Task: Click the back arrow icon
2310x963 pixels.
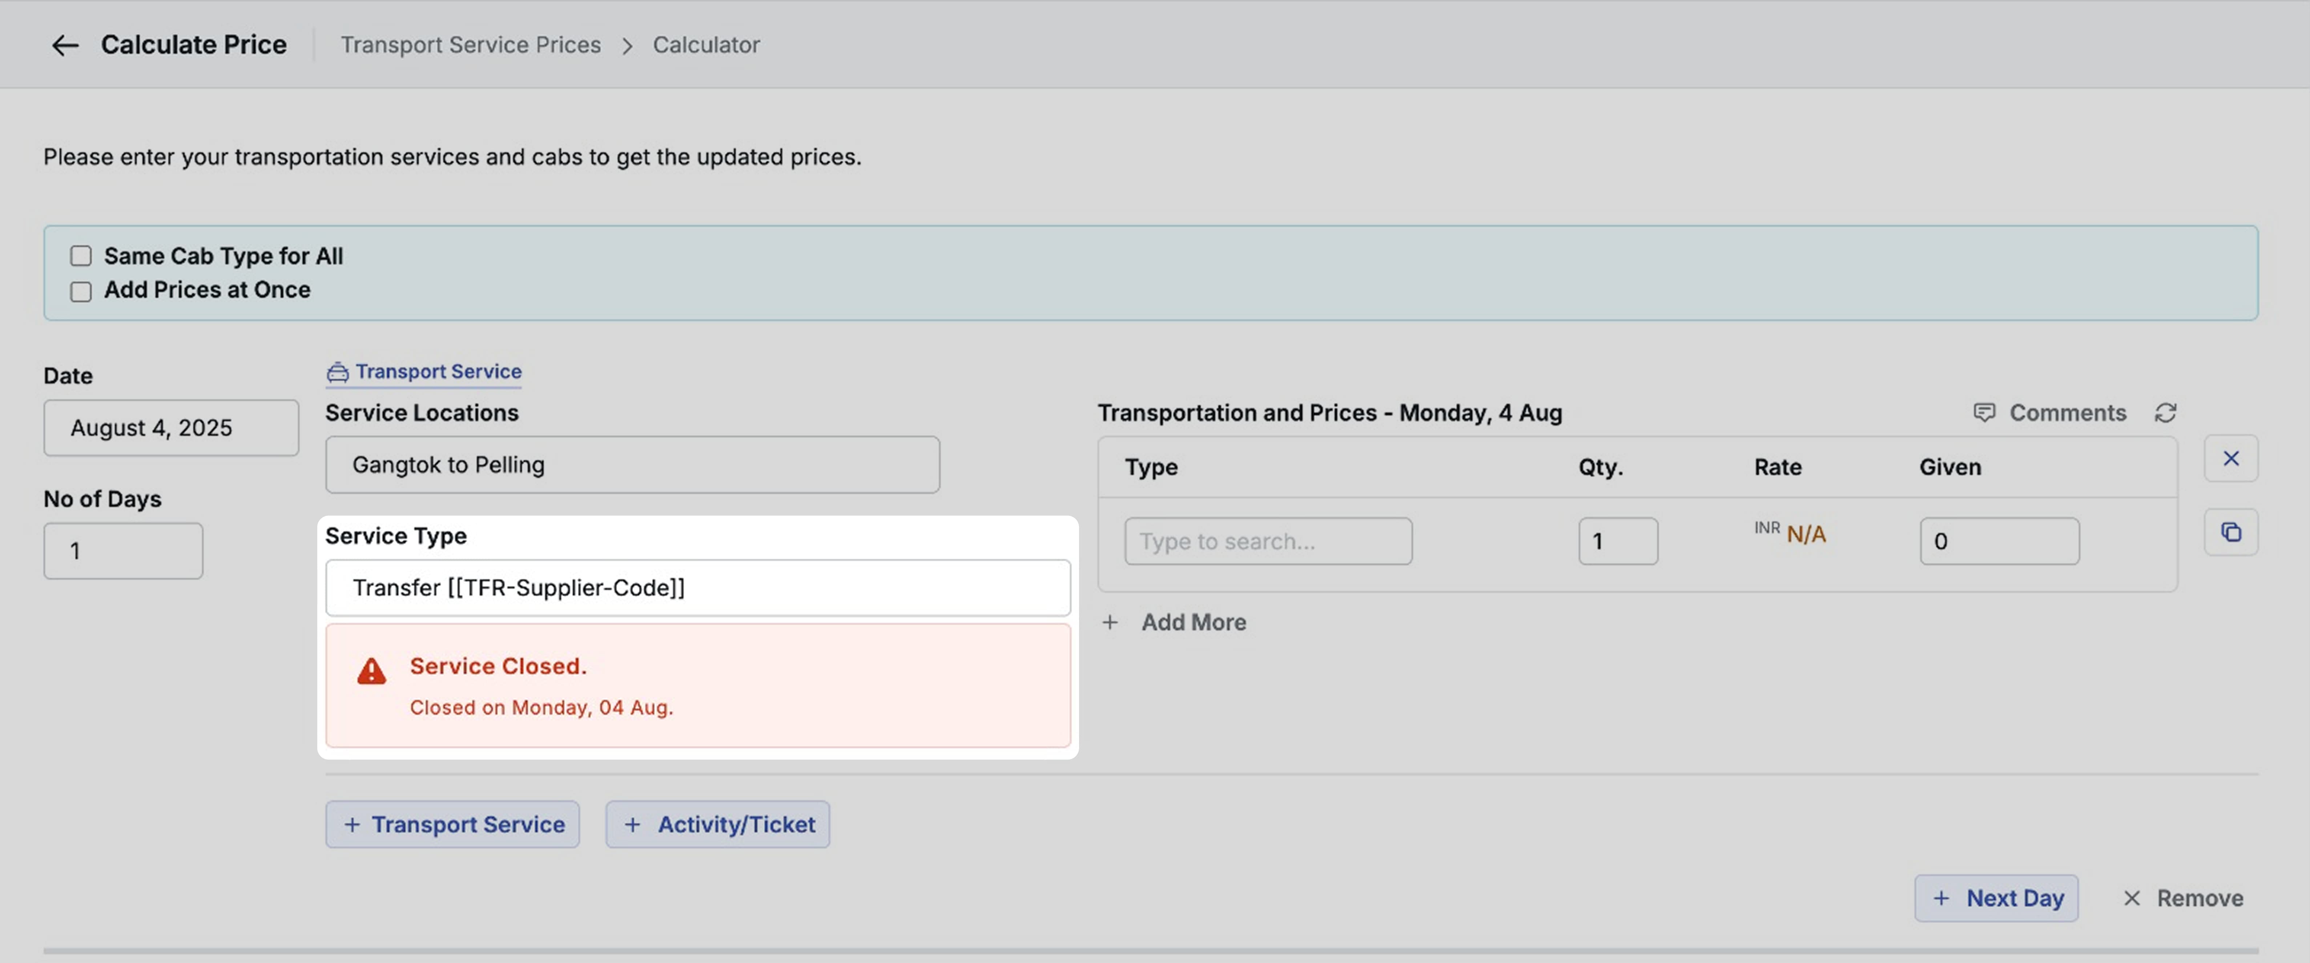Action: 65,45
